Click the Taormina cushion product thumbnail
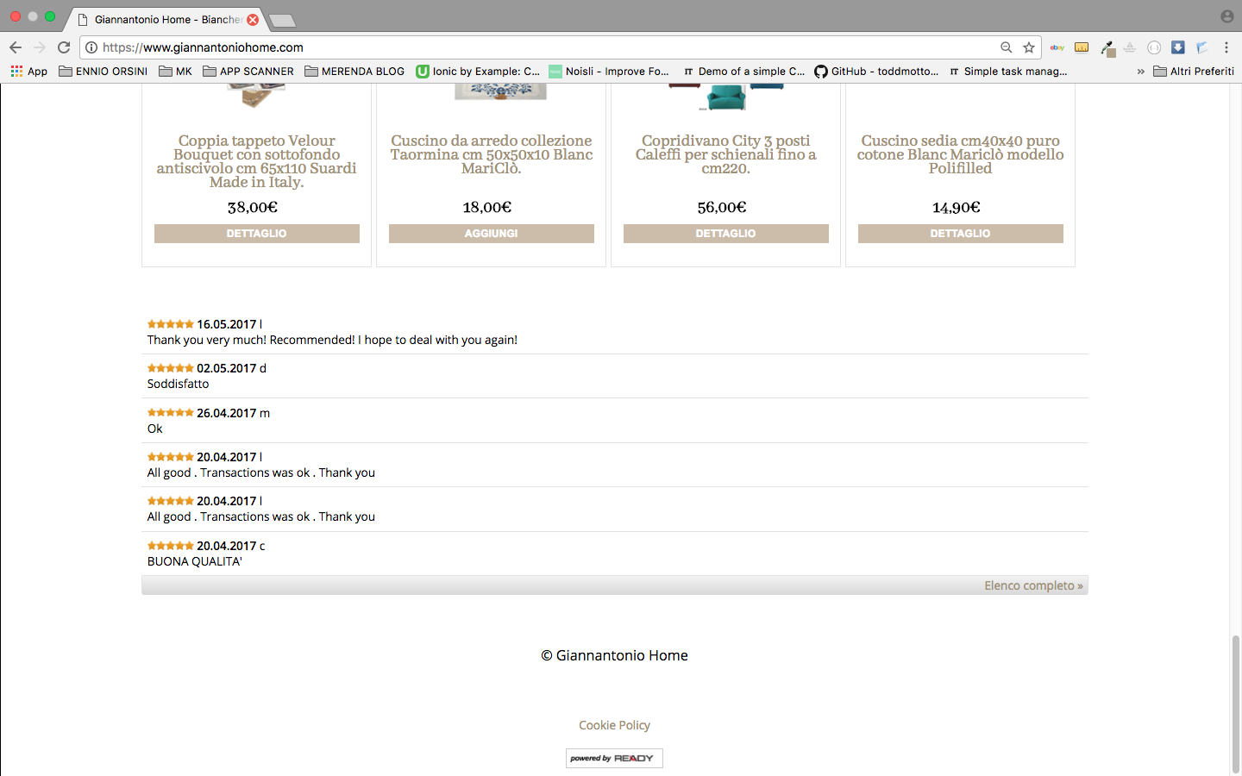The width and height of the screenshot is (1242, 776). (500, 91)
